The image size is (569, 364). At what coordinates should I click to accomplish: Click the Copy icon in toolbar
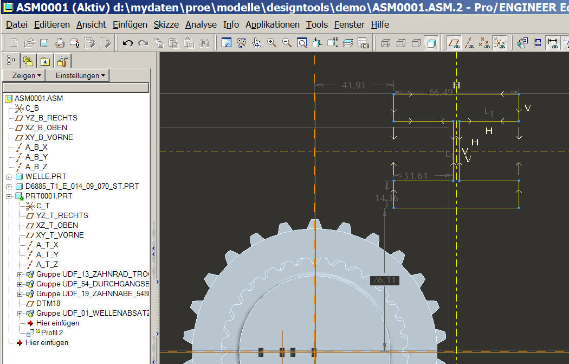coord(158,43)
